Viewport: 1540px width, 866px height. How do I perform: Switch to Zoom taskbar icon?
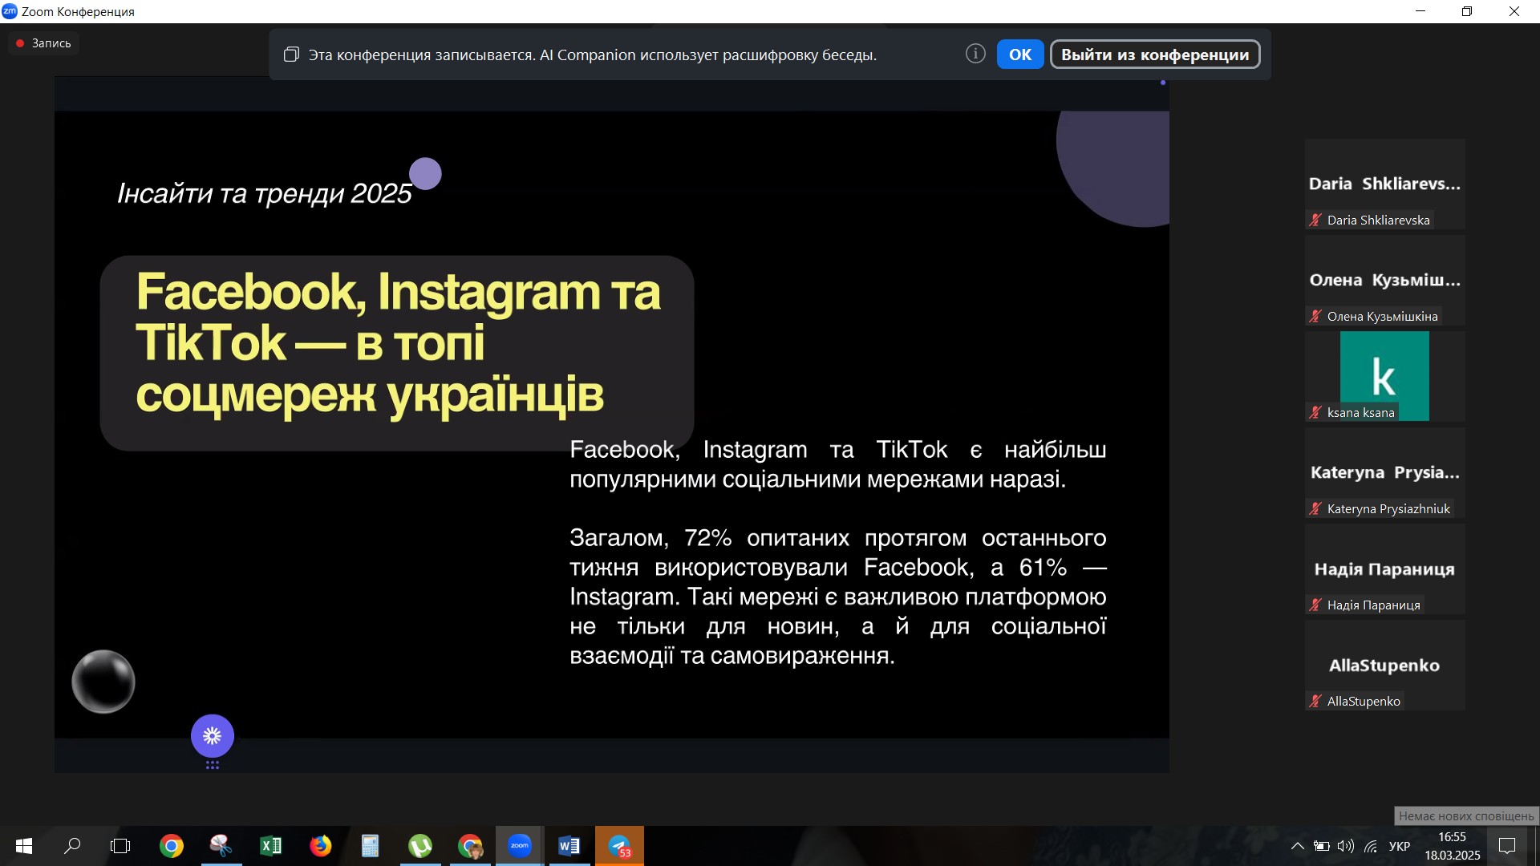click(x=520, y=846)
